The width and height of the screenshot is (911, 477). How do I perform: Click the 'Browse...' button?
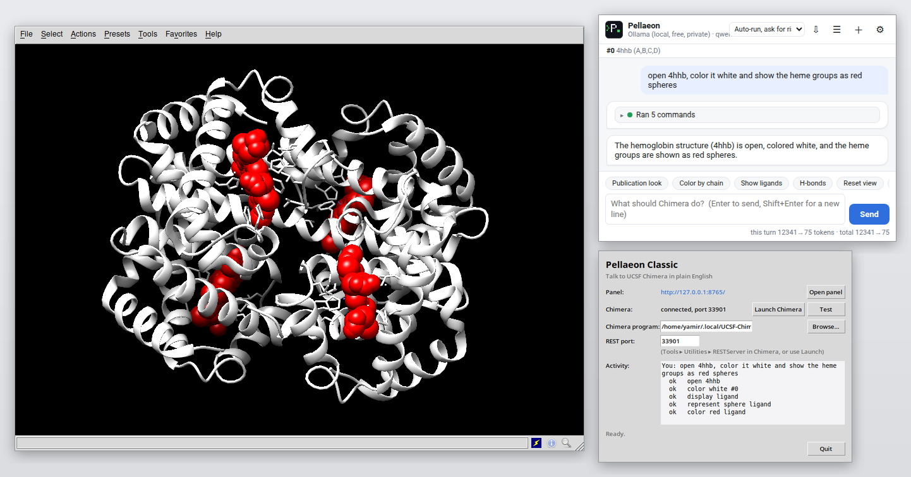coord(826,327)
